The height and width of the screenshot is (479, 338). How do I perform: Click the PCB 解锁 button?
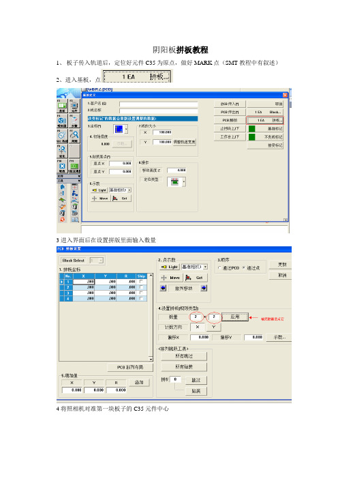(230, 120)
